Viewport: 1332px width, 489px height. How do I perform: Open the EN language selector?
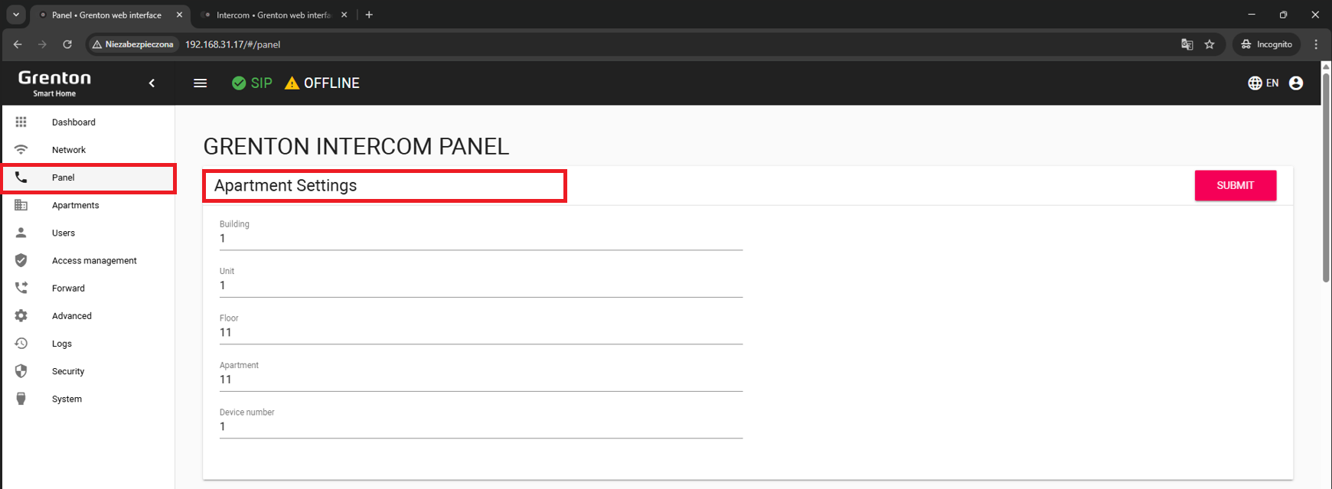point(1263,83)
